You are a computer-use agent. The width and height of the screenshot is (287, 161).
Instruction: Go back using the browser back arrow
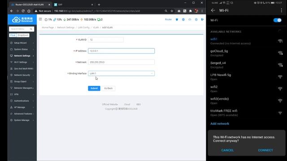pos(12,11)
